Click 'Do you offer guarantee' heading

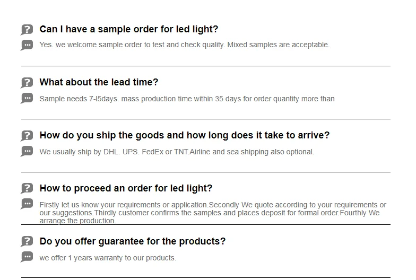pos(132,241)
